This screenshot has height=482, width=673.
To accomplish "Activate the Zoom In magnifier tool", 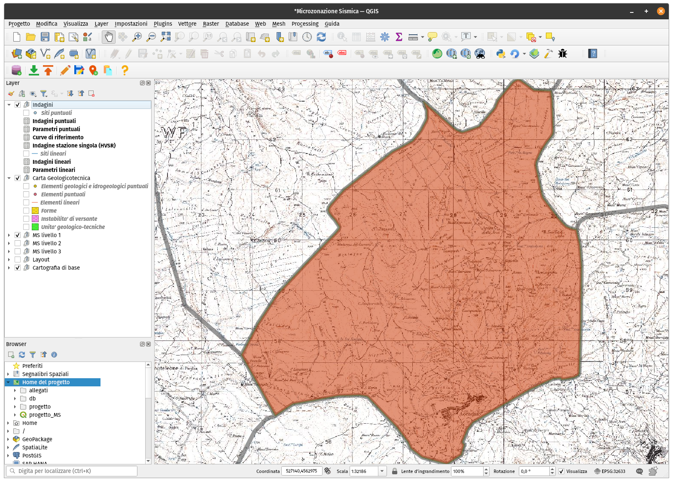I will [x=137, y=37].
